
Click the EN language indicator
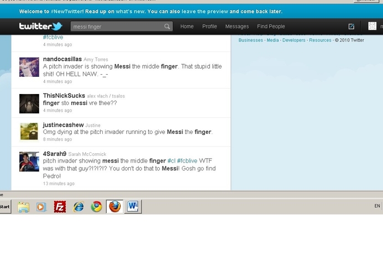377,206
